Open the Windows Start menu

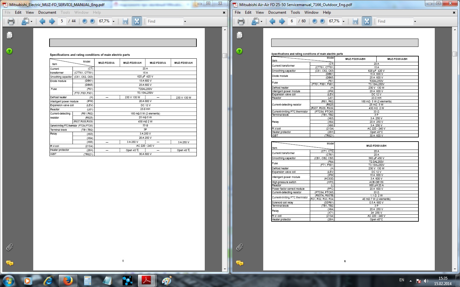[8, 281]
